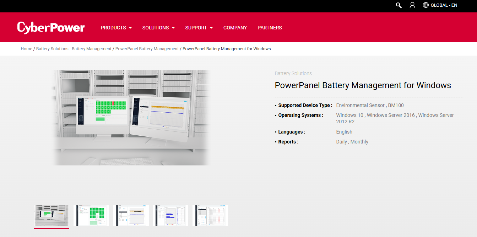This screenshot has width=477, height=237.
Task: Click the Daily , Monthly value
Action: click(x=352, y=142)
